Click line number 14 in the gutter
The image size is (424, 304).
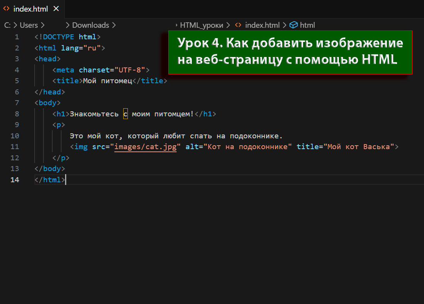click(x=15, y=180)
